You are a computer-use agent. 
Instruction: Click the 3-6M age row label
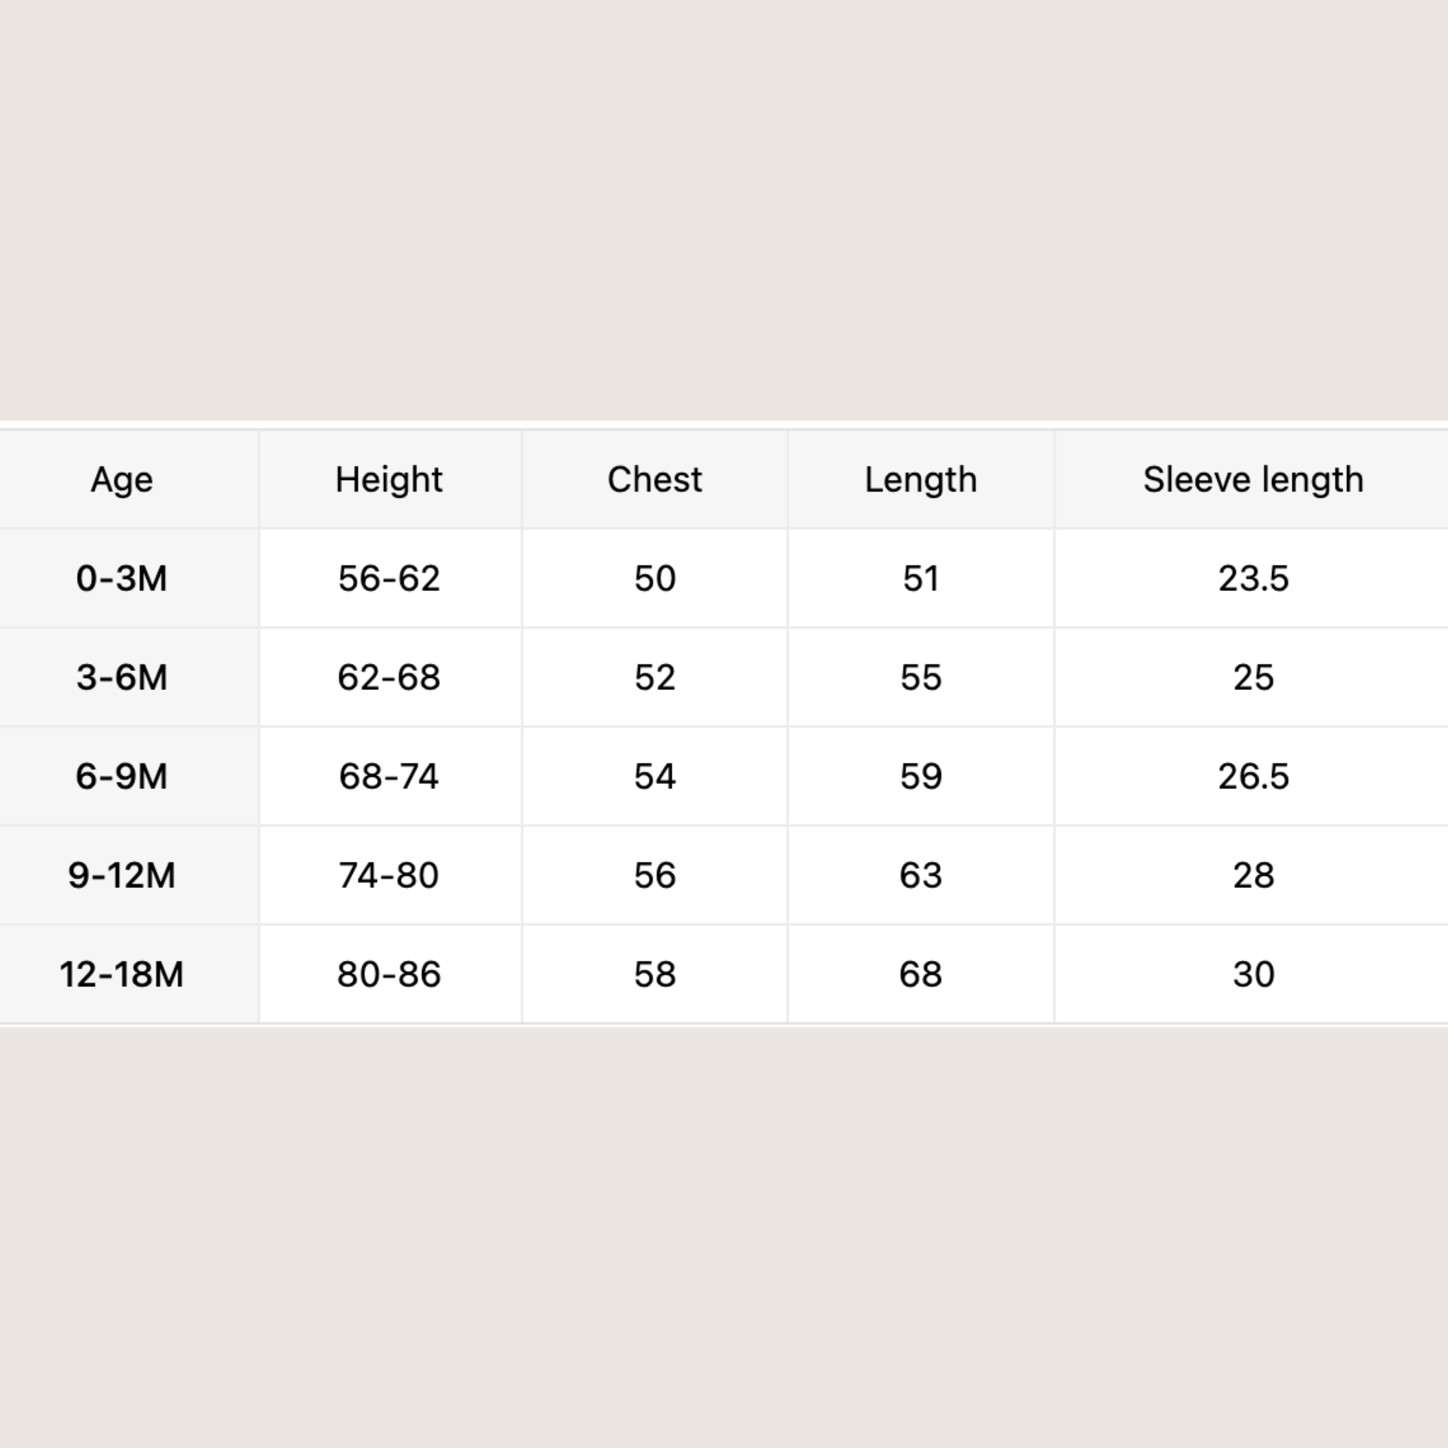pyautogui.click(x=122, y=677)
